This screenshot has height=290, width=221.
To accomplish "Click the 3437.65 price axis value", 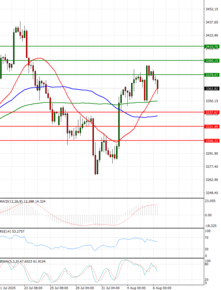I will (x=212, y=22).
